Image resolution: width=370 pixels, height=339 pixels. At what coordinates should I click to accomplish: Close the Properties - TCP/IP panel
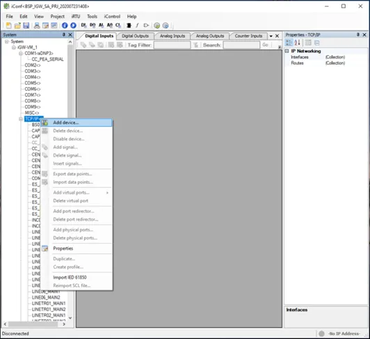click(x=364, y=35)
